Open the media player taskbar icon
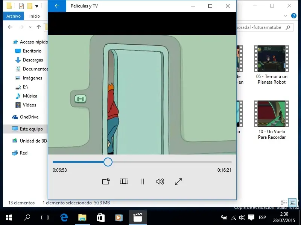This screenshot has height=225, width=301. 119,217
